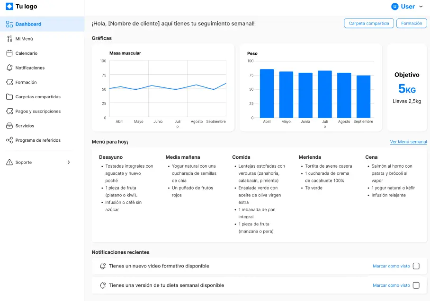Click the Soporte warning triangle icon
Viewport: 430px width, 301px height.
[x=9, y=162]
